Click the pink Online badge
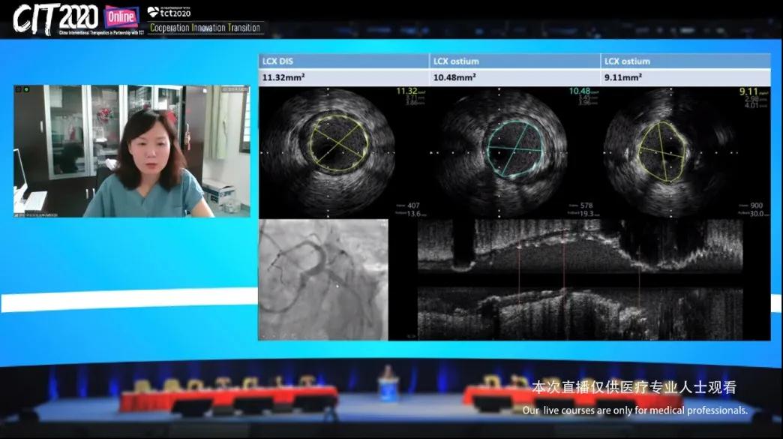This screenshot has width=783, height=439. point(120,15)
